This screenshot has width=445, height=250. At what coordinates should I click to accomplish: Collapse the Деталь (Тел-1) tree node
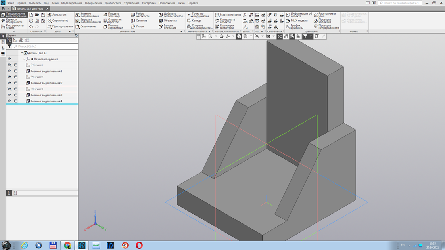point(22,53)
